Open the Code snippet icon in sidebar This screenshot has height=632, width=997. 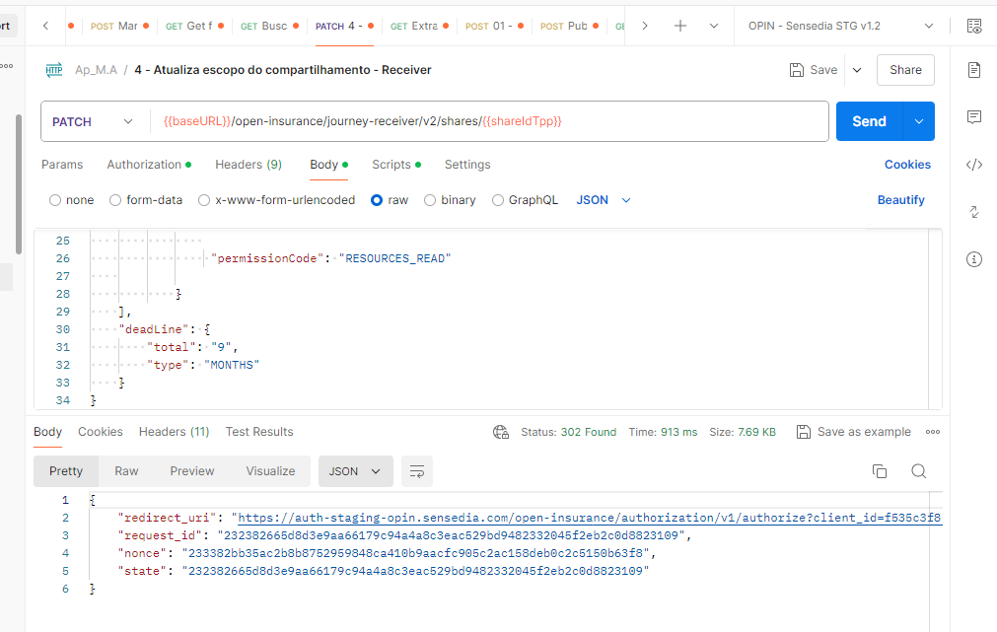[974, 165]
